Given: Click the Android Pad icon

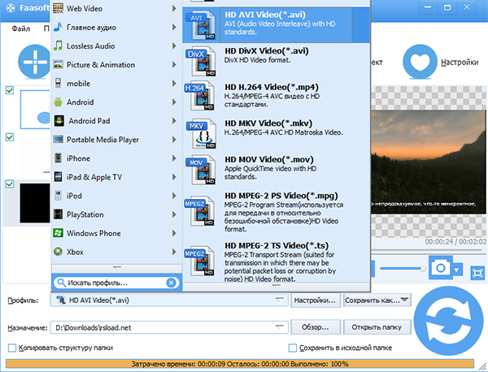Looking at the screenshot, I should (59, 120).
